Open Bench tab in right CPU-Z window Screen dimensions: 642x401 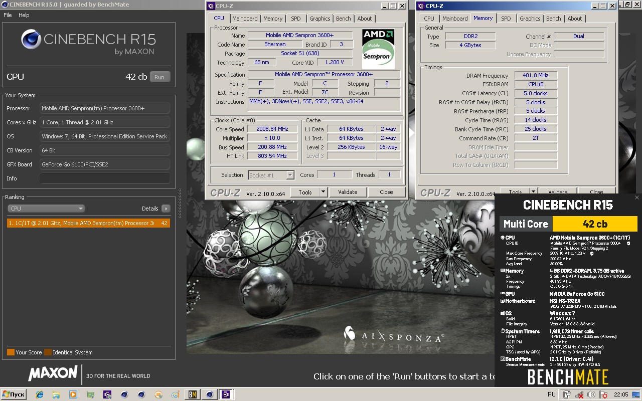pos(554,19)
